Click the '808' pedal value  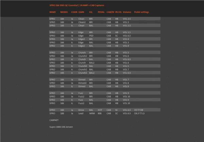tap(100, 113)
